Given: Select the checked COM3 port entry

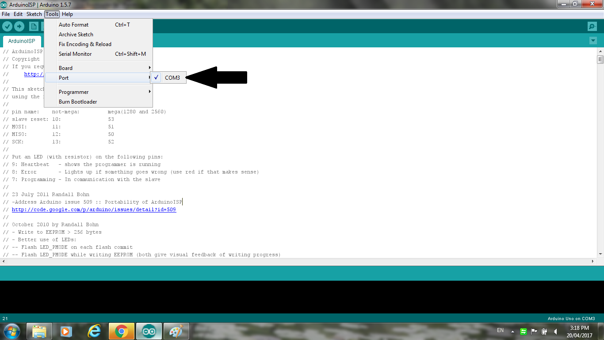Looking at the screenshot, I should (168, 77).
